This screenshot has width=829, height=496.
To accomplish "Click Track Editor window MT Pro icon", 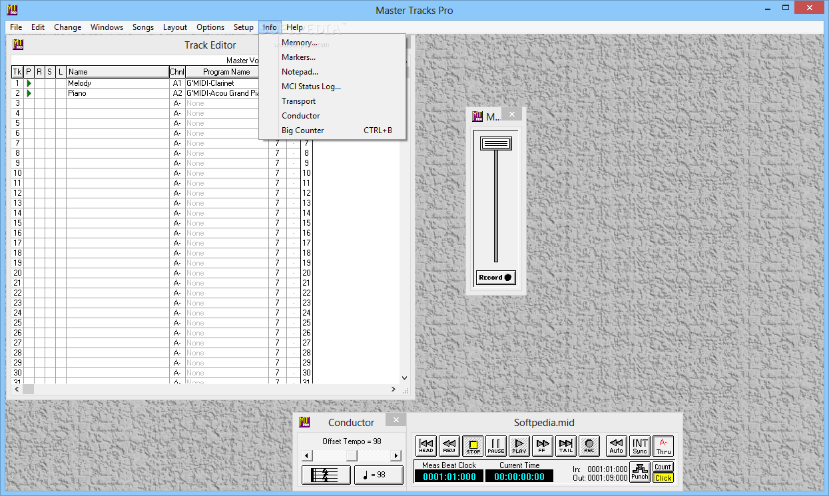I will [19, 45].
